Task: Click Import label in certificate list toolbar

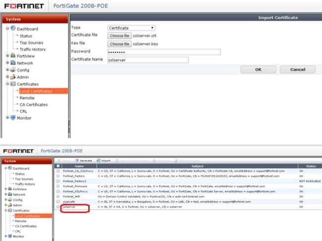Action: (106, 161)
